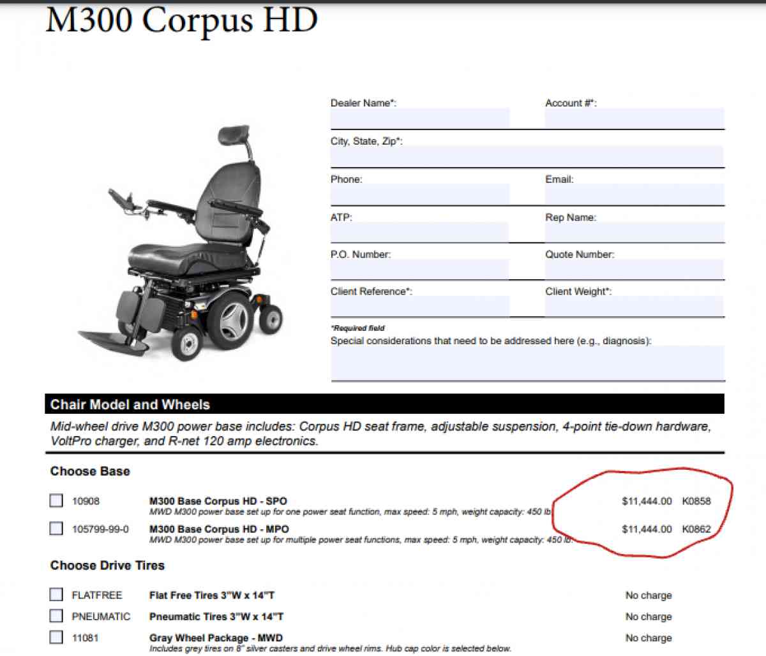The height and width of the screenshot is (656, 766).
Task: Click the Dealer Name input field
Action: coord(418,119)
